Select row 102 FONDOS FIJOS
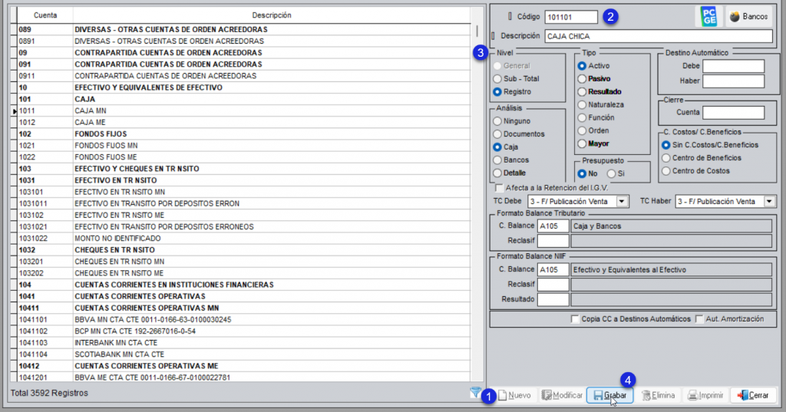The image size is (786, 412). coord(244,133)
